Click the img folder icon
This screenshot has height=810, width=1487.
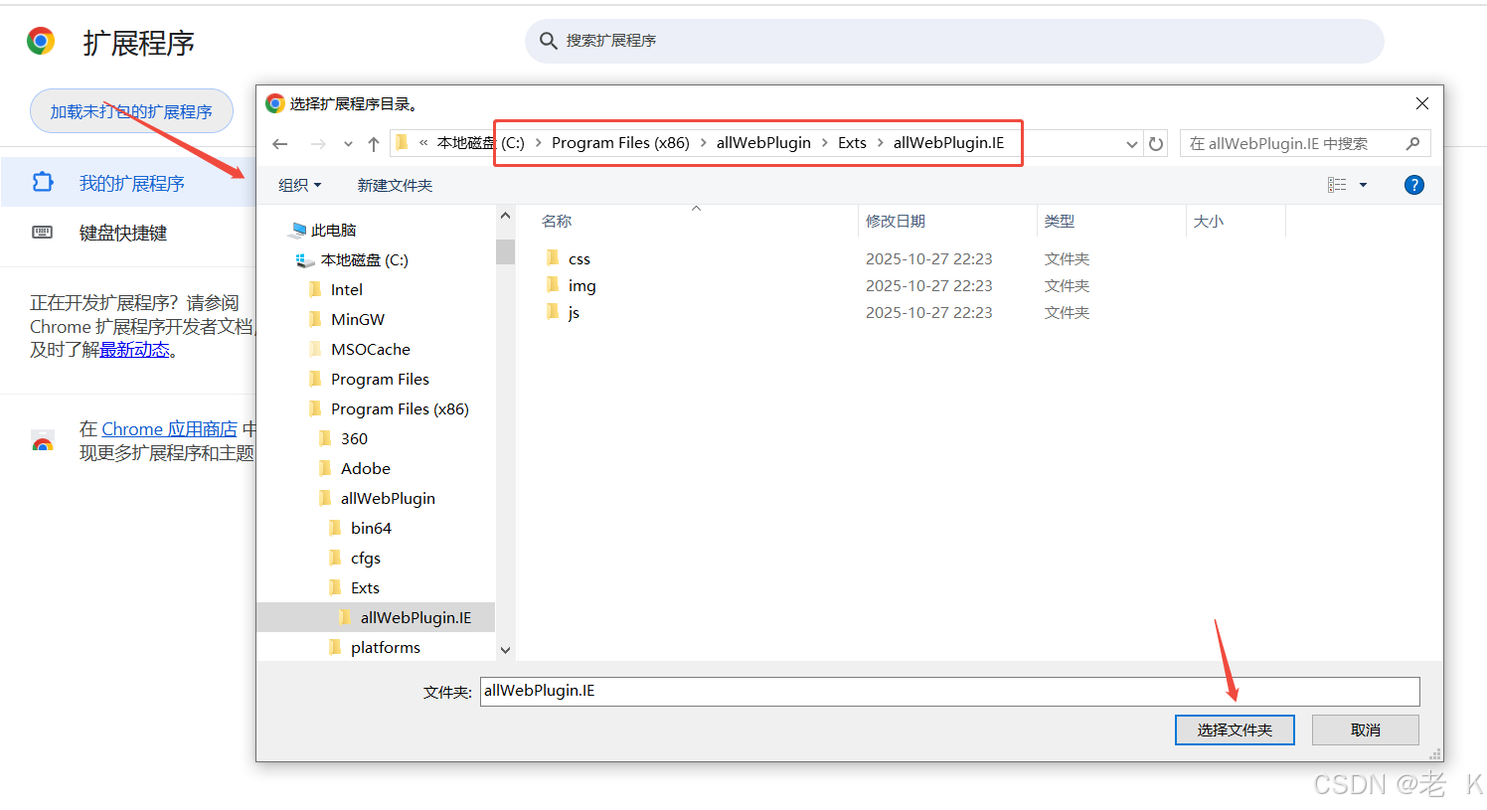(x=553, y=285)
